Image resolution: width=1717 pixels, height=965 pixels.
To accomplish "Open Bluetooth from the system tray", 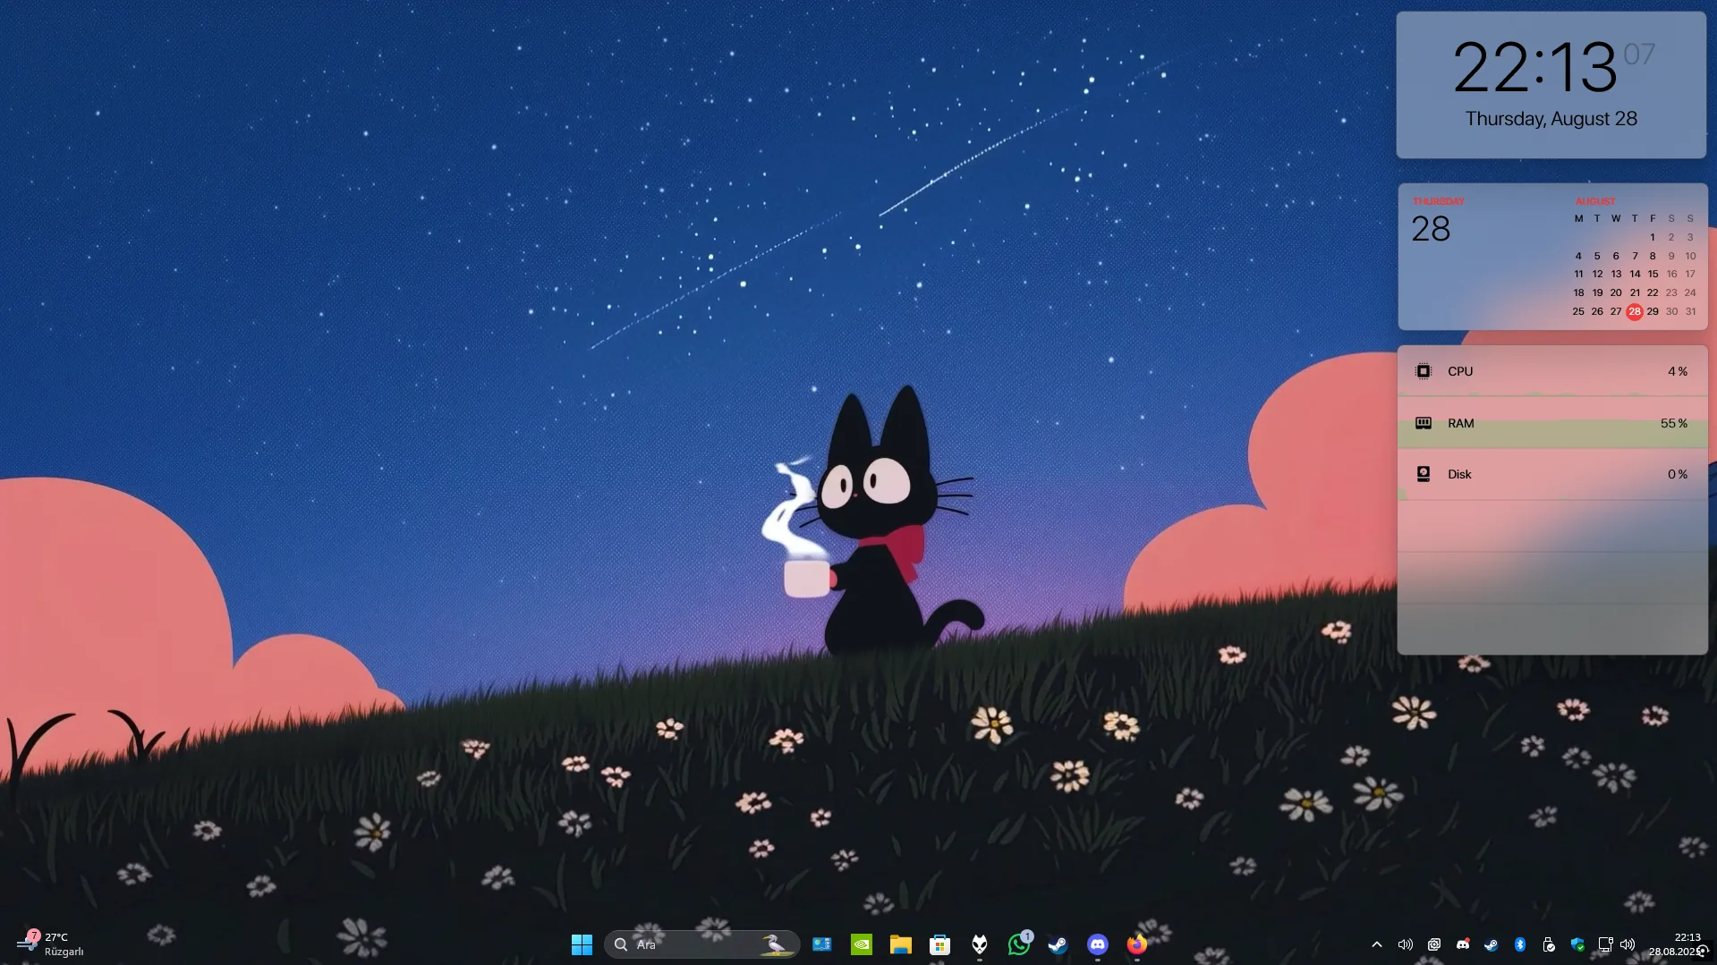I will click(1520, 944).
